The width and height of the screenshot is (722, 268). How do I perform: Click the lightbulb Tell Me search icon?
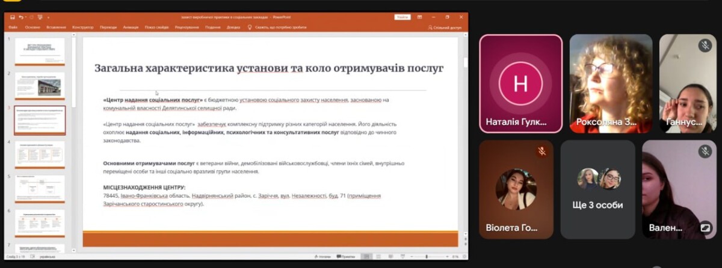click(250, 27)
